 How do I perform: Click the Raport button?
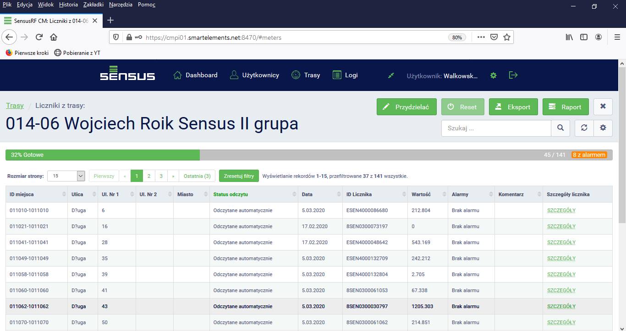pyautogui.click(x=566, y=107)
